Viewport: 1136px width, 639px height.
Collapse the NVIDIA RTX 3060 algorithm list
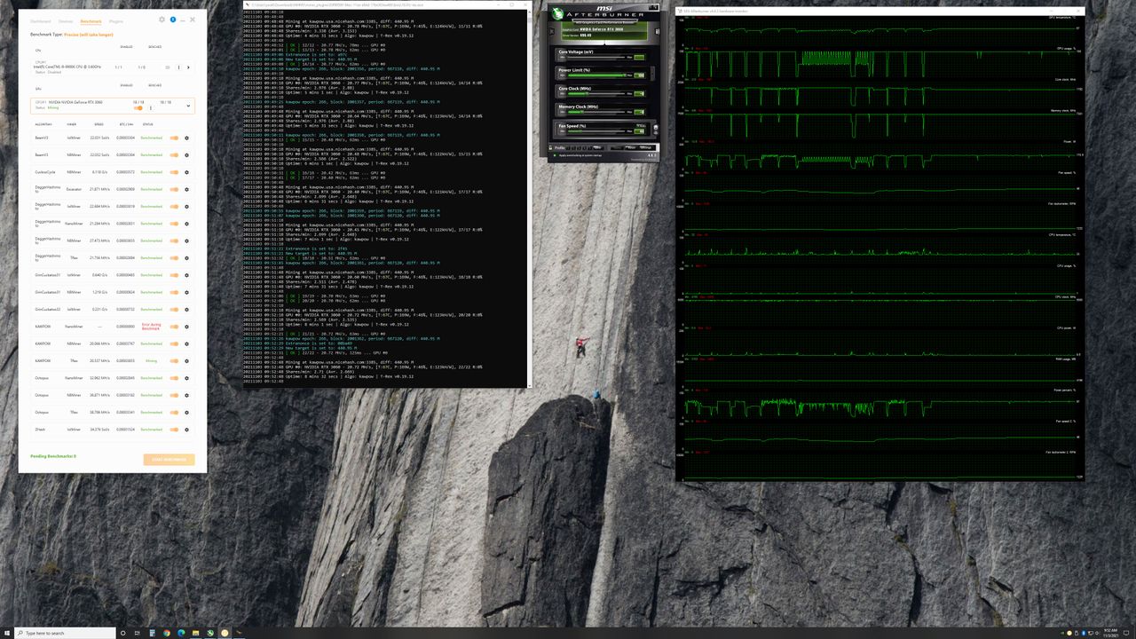click(187, 106)
